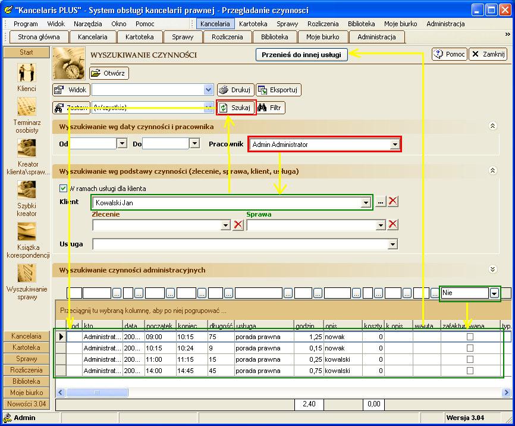This screenshot has height=426, width=515.
Task: Click the horizontal scrollbar thumb under the table
Action: (x=96, y=392)
